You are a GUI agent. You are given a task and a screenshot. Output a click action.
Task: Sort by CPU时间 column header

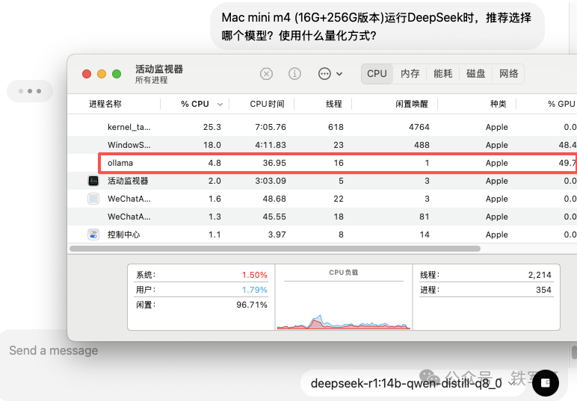click(267, 104)
